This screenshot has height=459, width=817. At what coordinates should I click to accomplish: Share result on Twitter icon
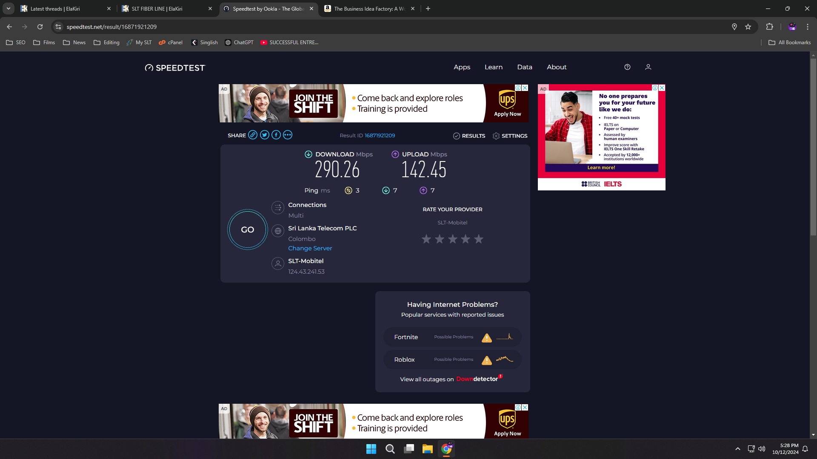(x=265, y=135)
